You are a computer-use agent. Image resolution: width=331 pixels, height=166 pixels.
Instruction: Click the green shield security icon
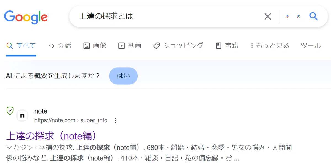10,111
